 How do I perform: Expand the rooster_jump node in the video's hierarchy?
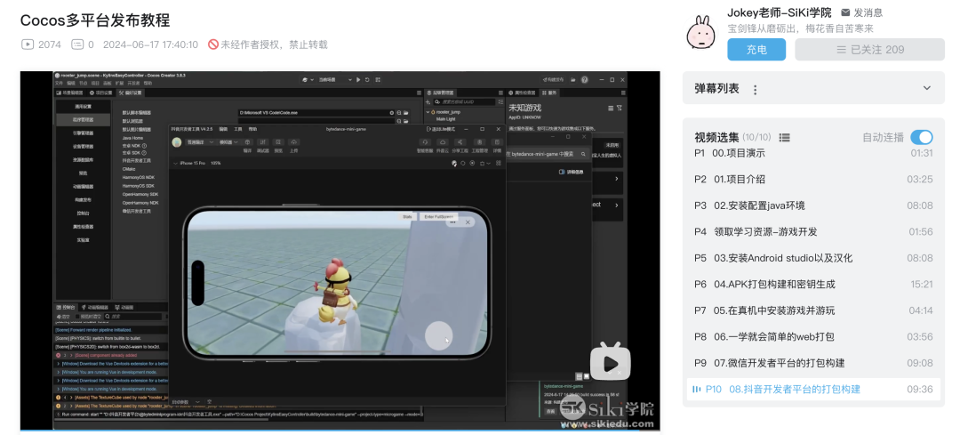429,112
